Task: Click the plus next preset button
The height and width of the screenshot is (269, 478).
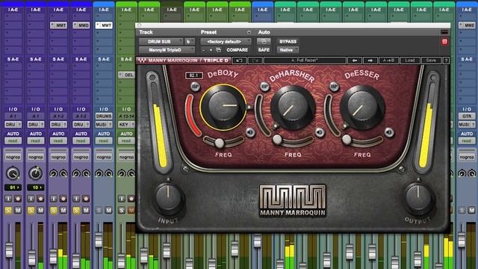Action: (211, 50)
